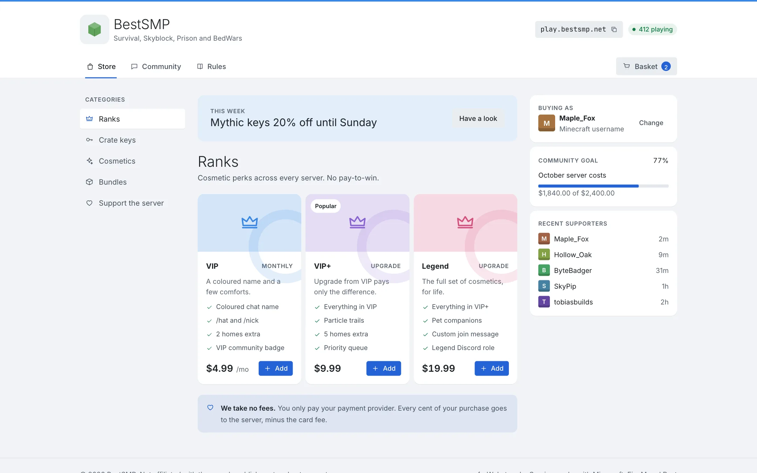
Task: Click the Priority queue perk text
Action: (346, 348)
